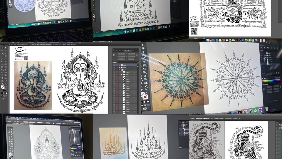Image resolution: width=282 pixels, height=159 pixels.
Task: Activate the Zoom tool in Ganesha window
Action: coord(6,83)
